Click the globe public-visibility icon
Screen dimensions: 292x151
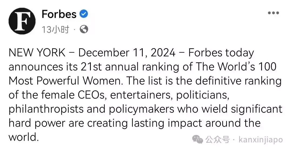[84, 29]
